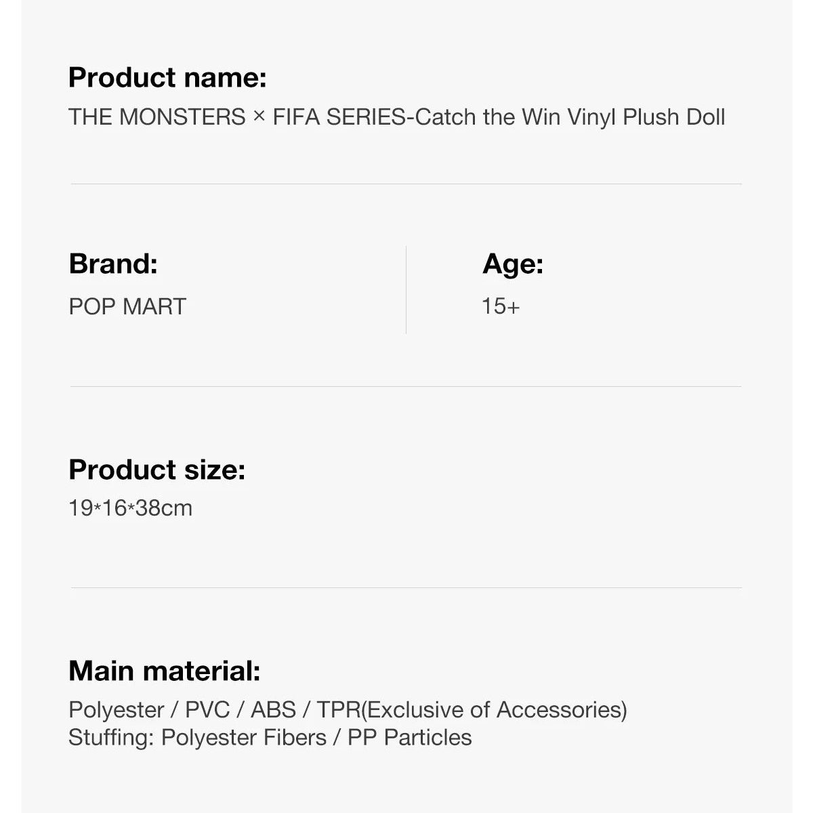Select the "19*16*38cm" size value
Image resolution: width=813 pixels, height=813 pixels.
[130, 507]
